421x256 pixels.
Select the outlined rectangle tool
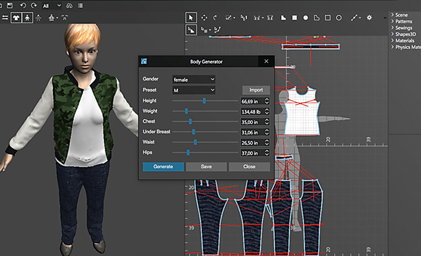(x=328, y=18)
